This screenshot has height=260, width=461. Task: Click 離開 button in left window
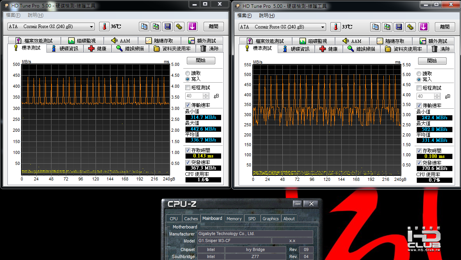pos(214,27)
